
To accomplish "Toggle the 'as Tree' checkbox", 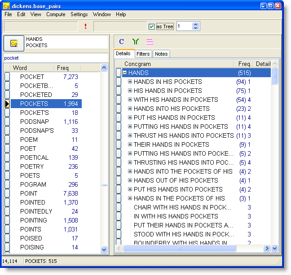I will pyautogui.click(x=152, y=26).
